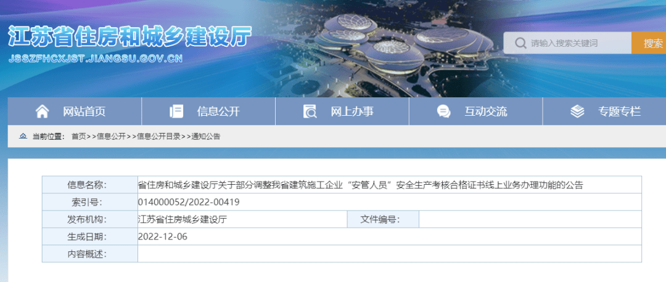Click the magnifier icon in search box
666x282 pixels.
(x=520, y=43)
